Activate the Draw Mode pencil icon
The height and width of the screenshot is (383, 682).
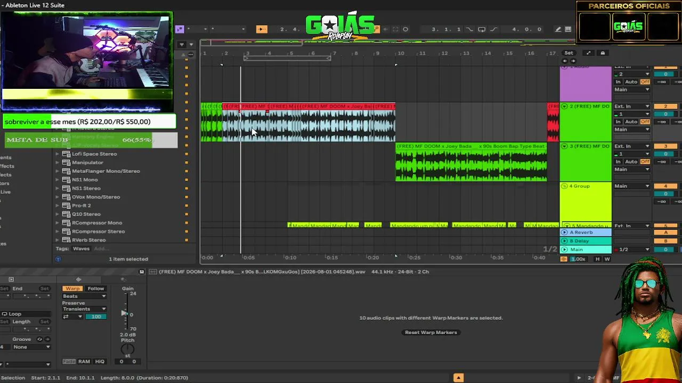click(558, 29)
